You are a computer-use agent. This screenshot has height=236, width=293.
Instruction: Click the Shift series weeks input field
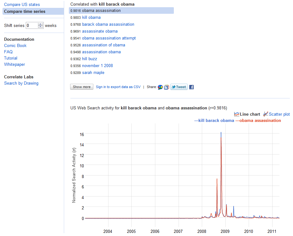click(x=32, y=25)
